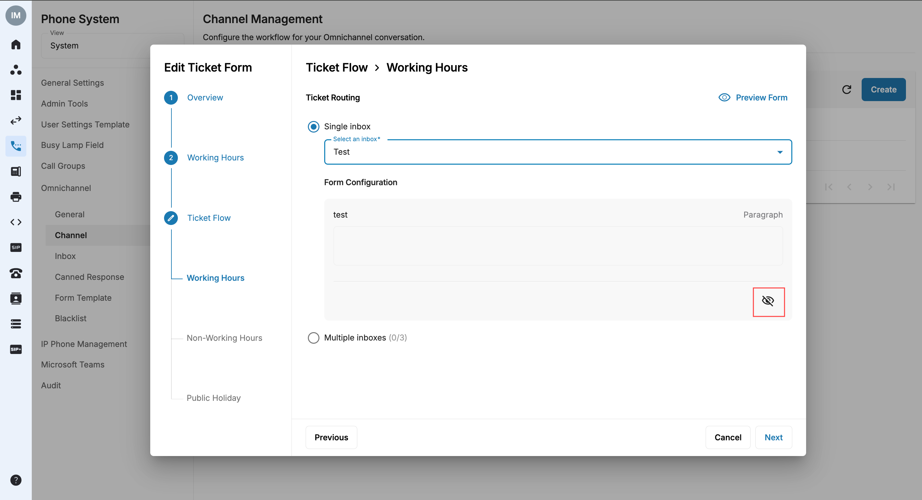Go to next page pagination arrow
The height and width of the screenshot is (500, 922).
tap(870, 187)
